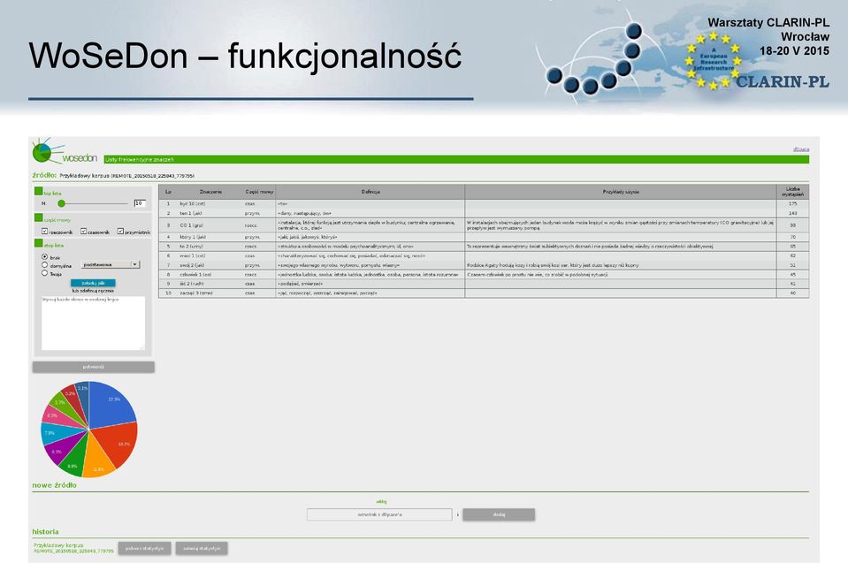Click the dodaj button next to the link field
This screenshot has width=848, height=563.
click(x=499, y=514)
